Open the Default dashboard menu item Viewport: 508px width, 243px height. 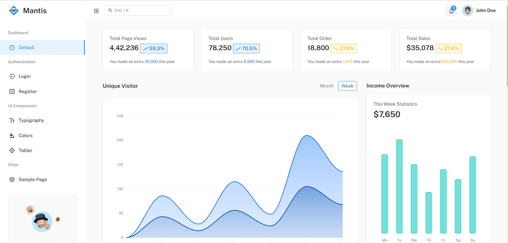click(x=42, y=47)
